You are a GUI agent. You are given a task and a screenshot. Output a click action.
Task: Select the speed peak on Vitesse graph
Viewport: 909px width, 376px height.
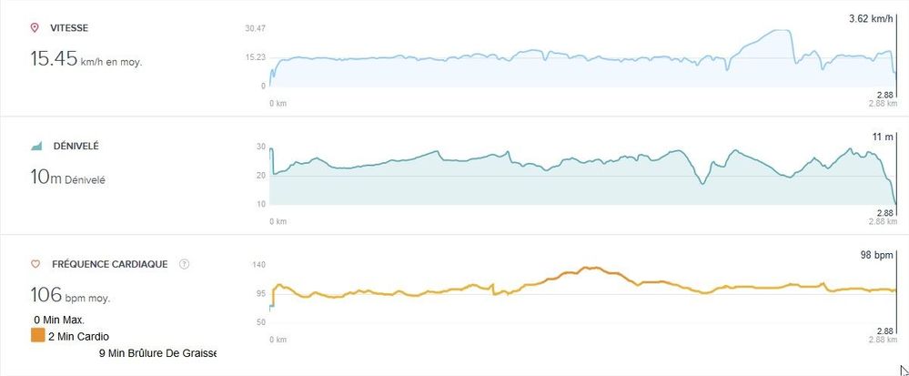pyautogui.click(x=782, y=31)
